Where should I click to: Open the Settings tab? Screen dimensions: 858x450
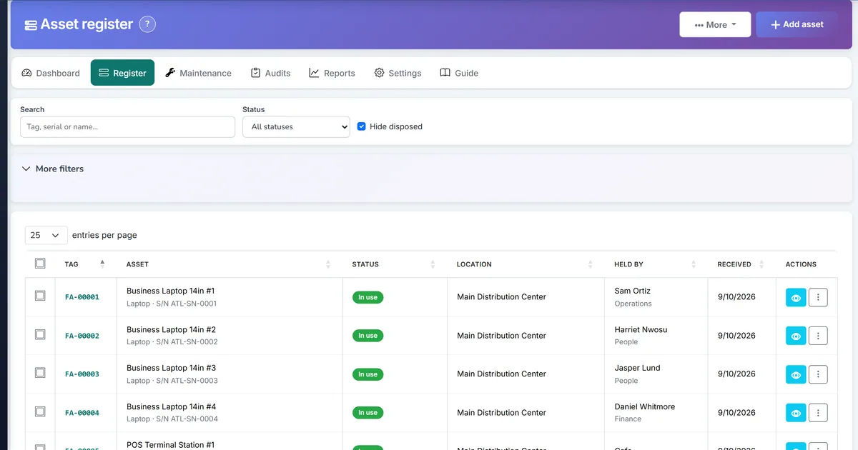point(398,73)
